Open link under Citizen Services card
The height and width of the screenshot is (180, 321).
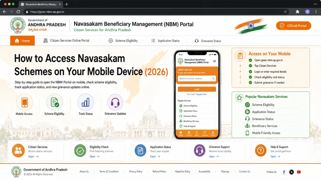tap(33, 157)
